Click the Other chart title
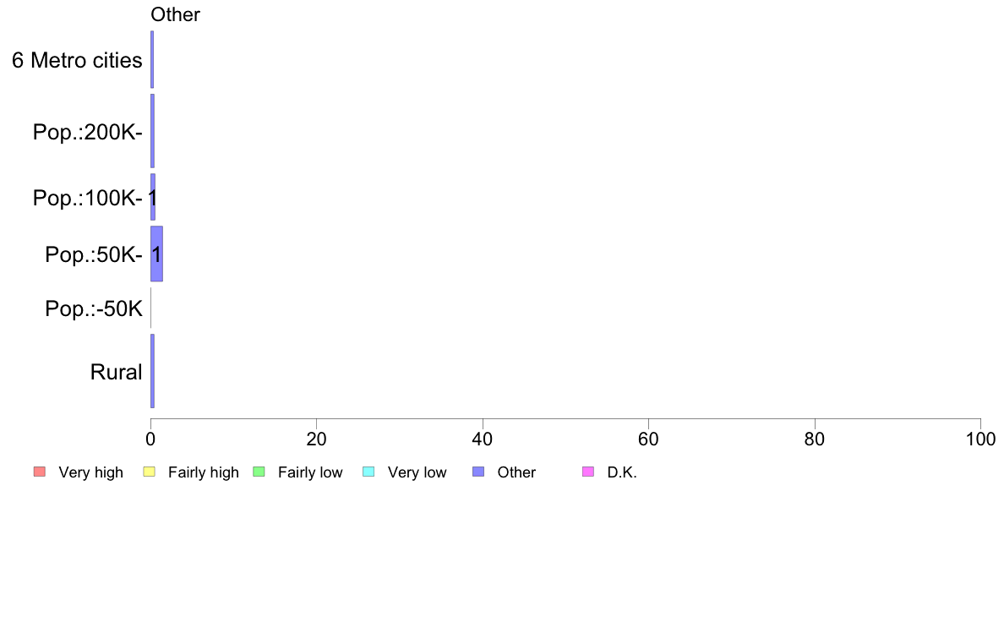The width and height of the screenshot is (1004, 622). tap(175, 14)
